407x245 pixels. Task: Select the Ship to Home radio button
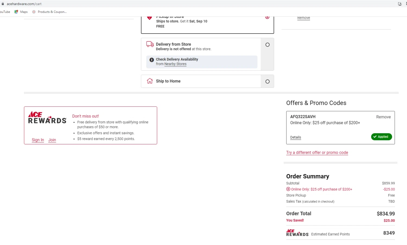click(x=268, y=81)
